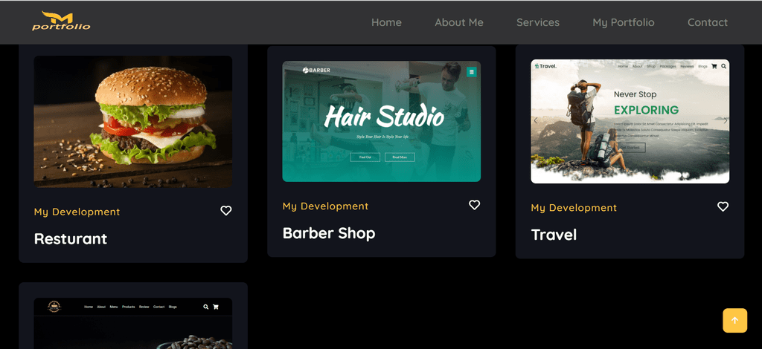
Task: Open the Services nav item
Action: (538, 22)
